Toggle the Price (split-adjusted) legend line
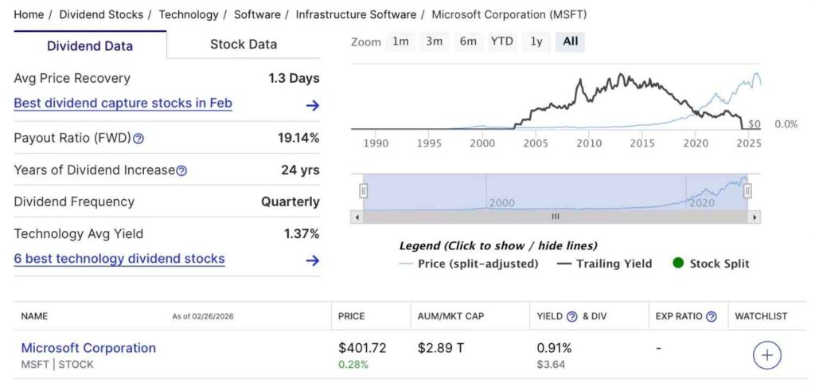Screen dimensions: 815x391 [x=469, y=264]
